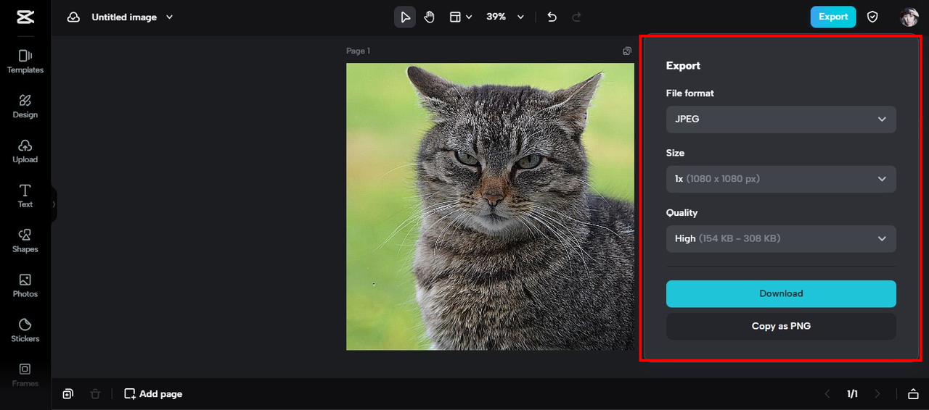Screen dimensions: 929x410
Task: Select the cat image on canvas
Action: [x=490, y=206]
